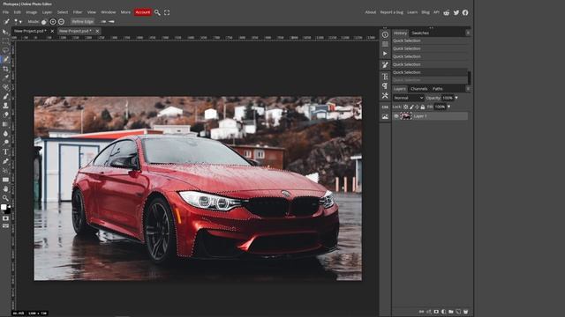Toggle lock position icon

pyautogui.click(x=417, y=107)
